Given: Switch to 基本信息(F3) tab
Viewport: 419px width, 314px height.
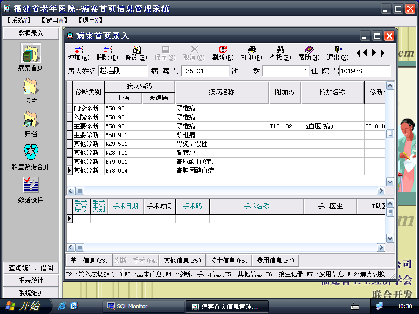Looking at the screenshot, I should pos(89,260).
